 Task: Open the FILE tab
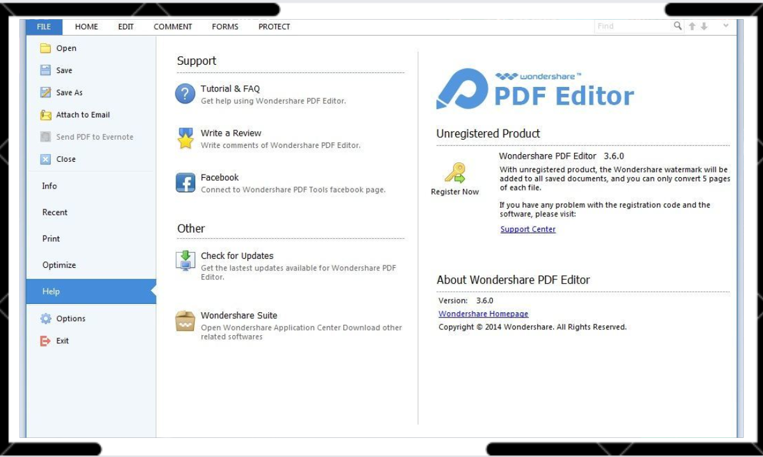(44, 27)
